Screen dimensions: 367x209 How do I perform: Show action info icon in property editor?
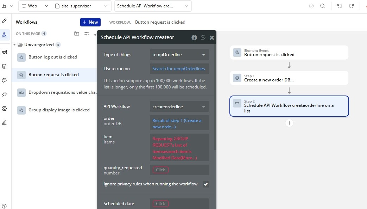tap(194, 37)
